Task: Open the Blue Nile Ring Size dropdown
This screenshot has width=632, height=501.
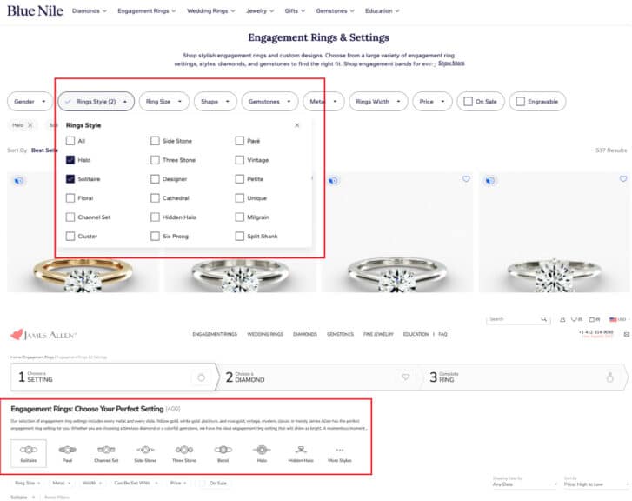Action: point(164,101)
